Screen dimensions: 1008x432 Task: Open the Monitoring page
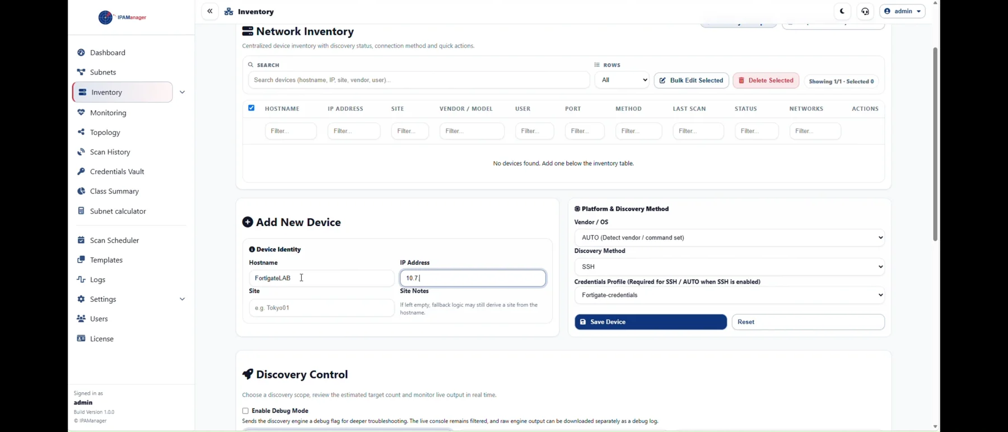point(108,113)
